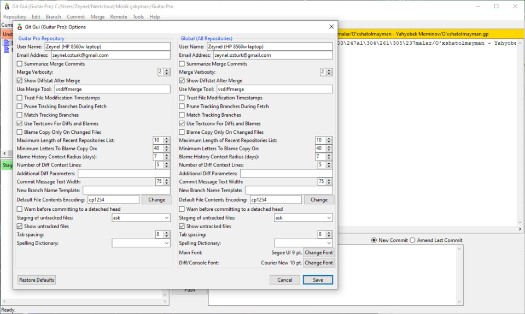Select the New Commit radio button
Viewport: 525px width, 314px height.
click(374, 240)
